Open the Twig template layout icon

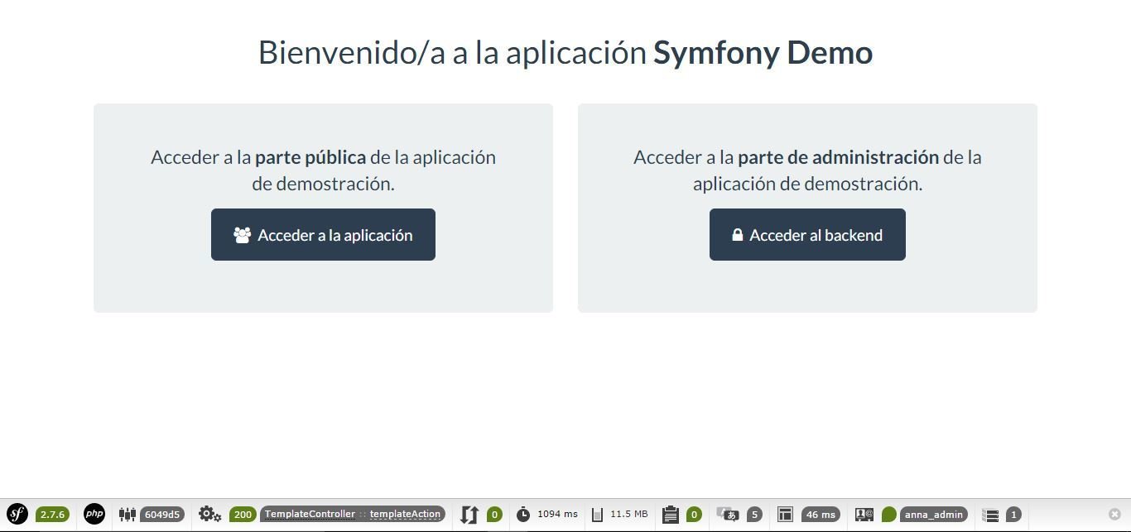pos(785,515)
